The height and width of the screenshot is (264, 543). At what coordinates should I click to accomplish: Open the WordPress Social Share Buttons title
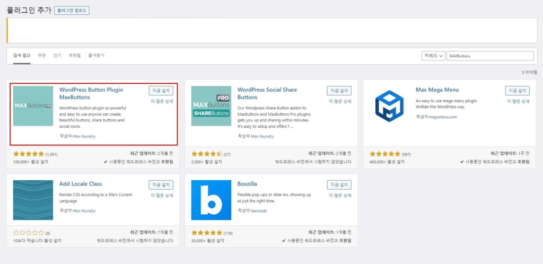coord(267,93)
